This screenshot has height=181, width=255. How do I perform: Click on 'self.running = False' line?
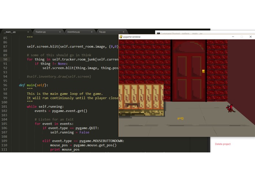[x=70, y=132]
